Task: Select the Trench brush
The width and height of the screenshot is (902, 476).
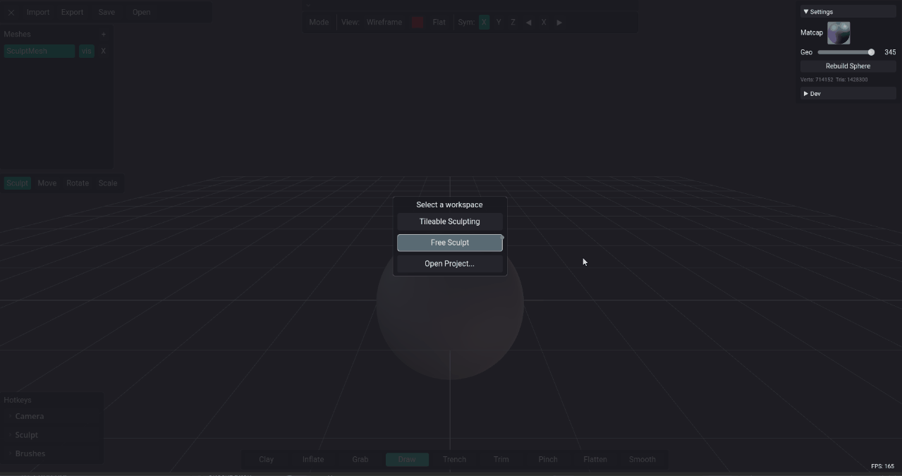Action: point(454,460)
